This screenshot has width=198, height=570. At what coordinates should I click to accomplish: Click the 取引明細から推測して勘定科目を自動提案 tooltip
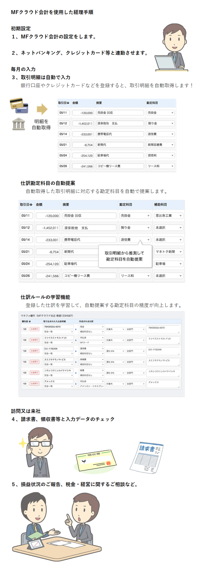125,256
